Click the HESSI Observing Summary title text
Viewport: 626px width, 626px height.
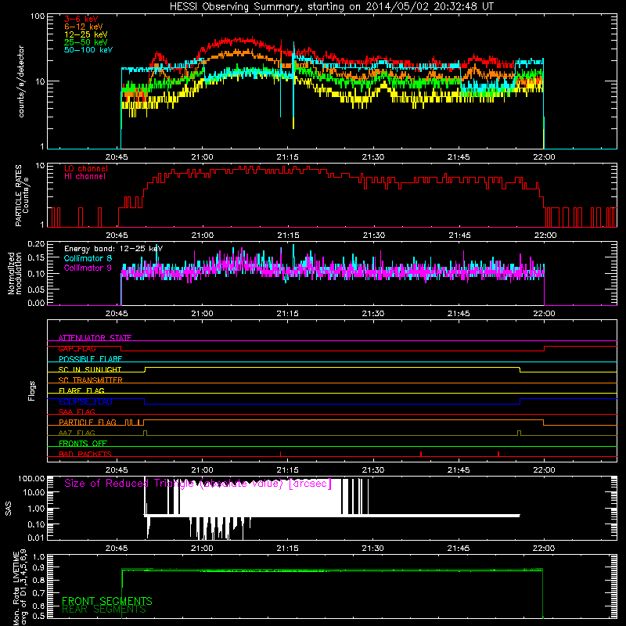pyautogui.click(x=331, y=7)
